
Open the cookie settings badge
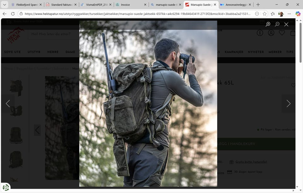point(6,187)
